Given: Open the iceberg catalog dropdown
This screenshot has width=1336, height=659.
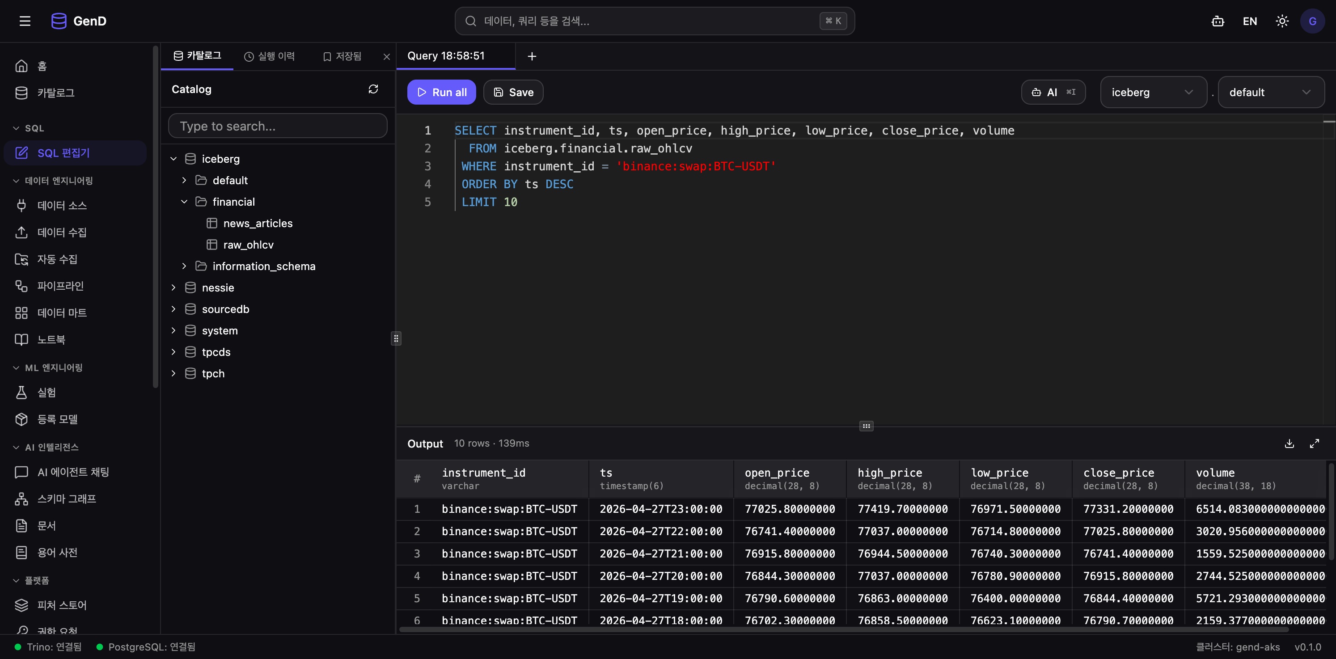Looking at the screenshot, I should [x=1154, y=92].
